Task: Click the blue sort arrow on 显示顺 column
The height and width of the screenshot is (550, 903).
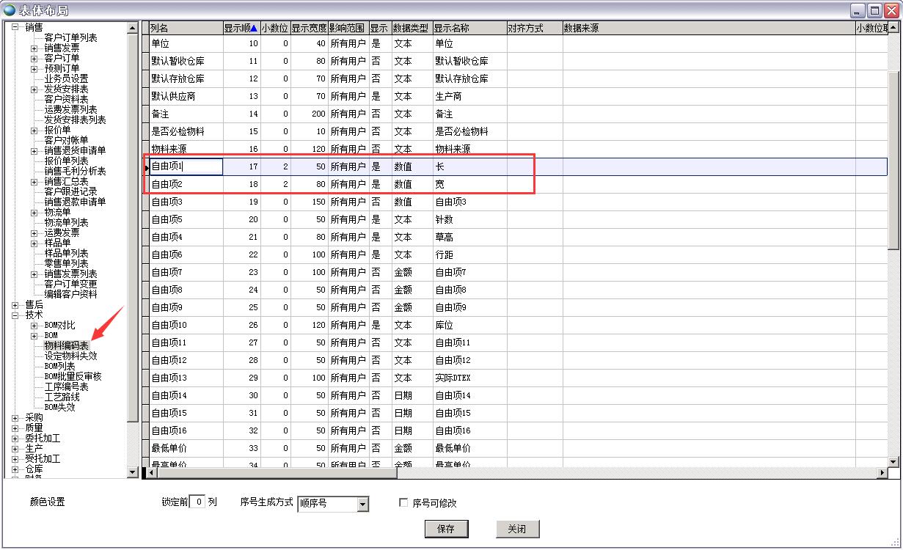Action: [x=254, y=29]
